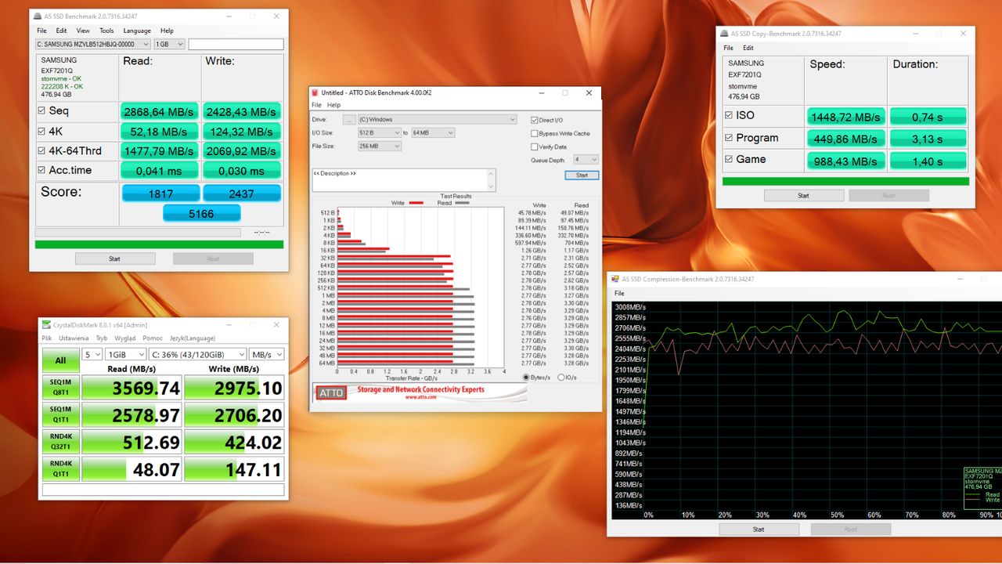Open the Queue Depth dropdown
This screenshot has width=1002, height=564.
tap(586, 159)
